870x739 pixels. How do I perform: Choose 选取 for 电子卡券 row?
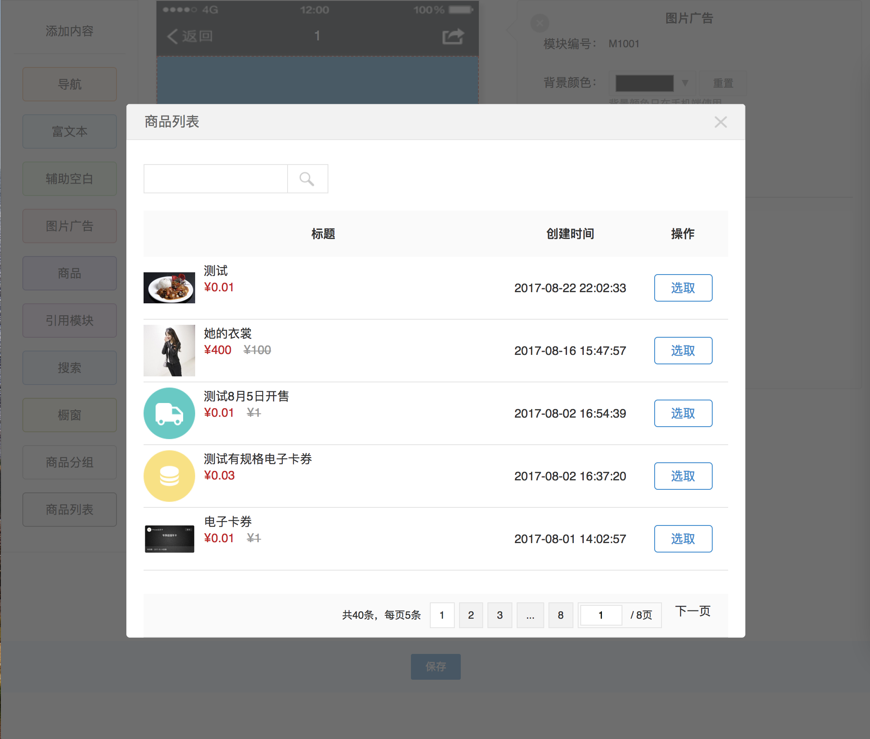683,539
